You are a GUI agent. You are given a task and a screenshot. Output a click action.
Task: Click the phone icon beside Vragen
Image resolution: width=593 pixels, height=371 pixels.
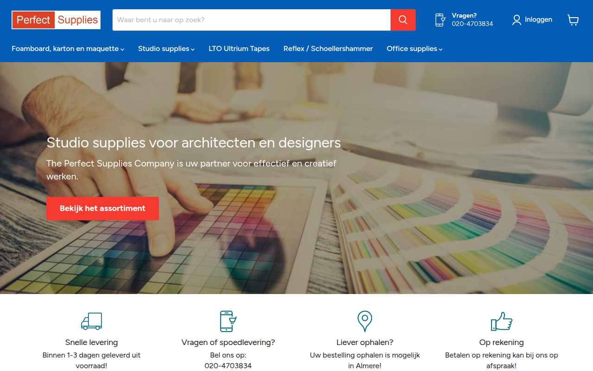pos(440,20)
